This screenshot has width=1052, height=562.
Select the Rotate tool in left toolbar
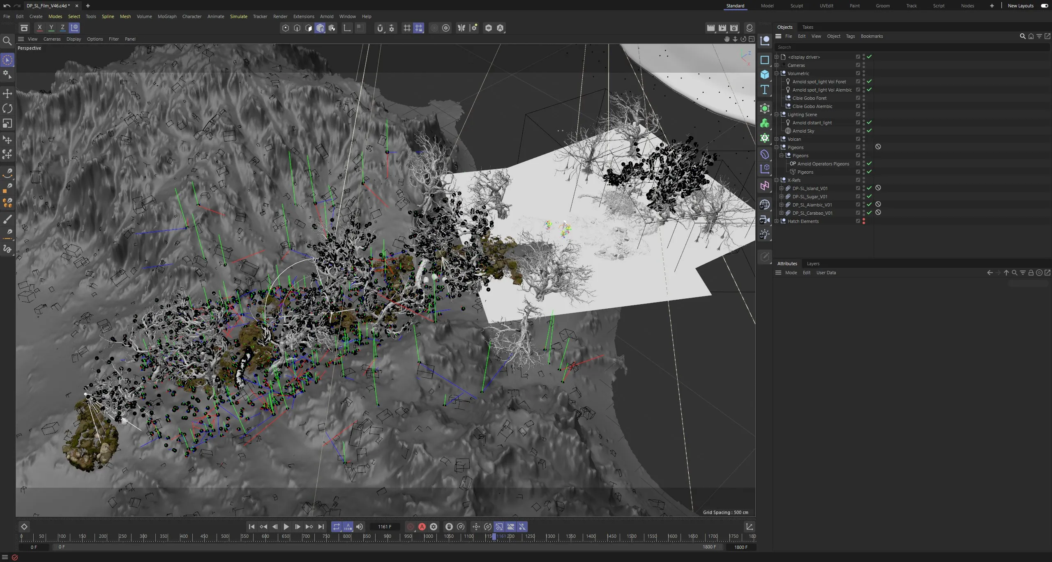(x=7, y=108)
